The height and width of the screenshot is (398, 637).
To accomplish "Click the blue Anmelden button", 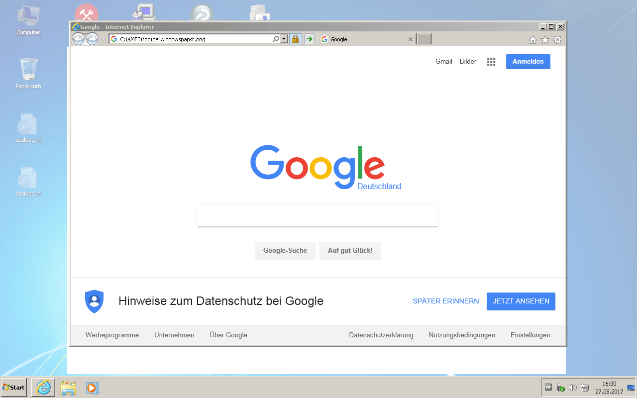I will (x=528, y=62).
